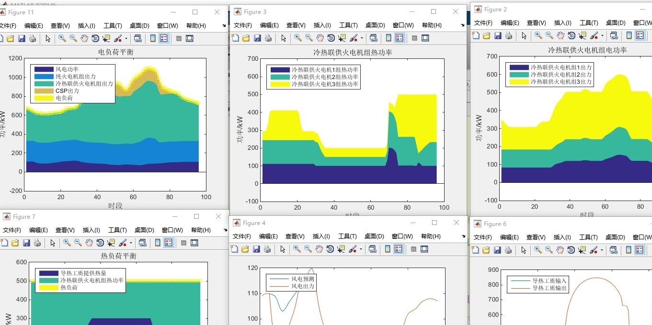Select 纯火电机组出力 legend entry in Figure 11
Viewport: 652px width, 325px height.
point(75,77)
